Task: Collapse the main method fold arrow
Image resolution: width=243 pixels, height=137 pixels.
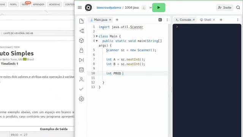Action: pyautogui.click(x=97, y=41)
